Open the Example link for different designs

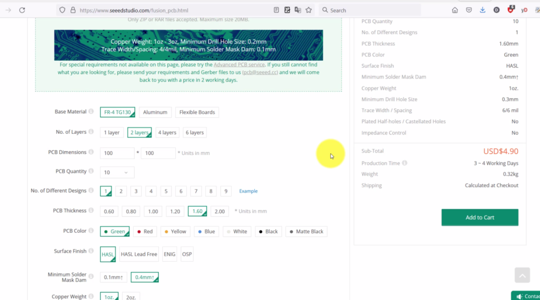coord(248,191)
